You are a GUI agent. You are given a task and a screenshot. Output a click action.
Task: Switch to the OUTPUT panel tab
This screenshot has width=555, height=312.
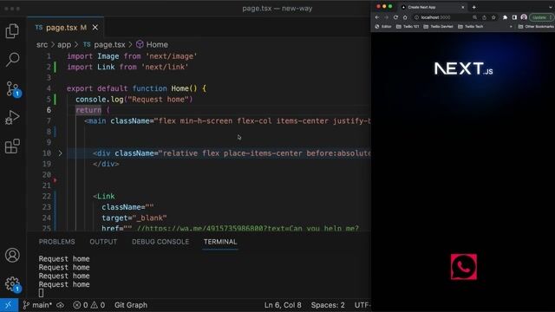point(103,242)
